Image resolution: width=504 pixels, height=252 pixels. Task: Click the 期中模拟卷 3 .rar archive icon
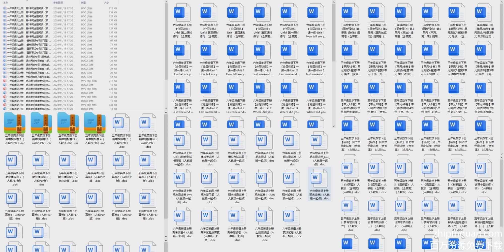pos(68,123)
